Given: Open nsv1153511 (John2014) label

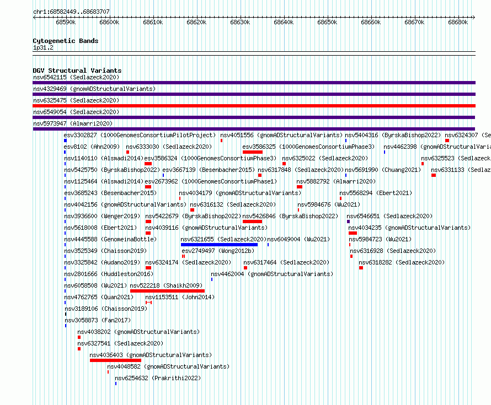Looking at the screenshot, I should (180, 297).
